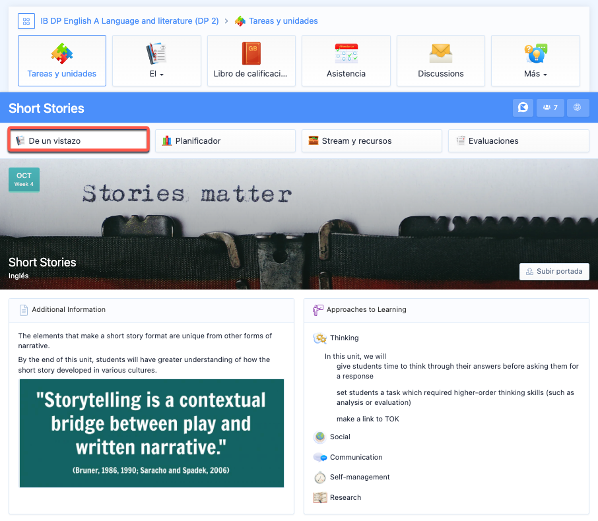
Task: Open the El dropdown menu
Action: tap(156, 61)
